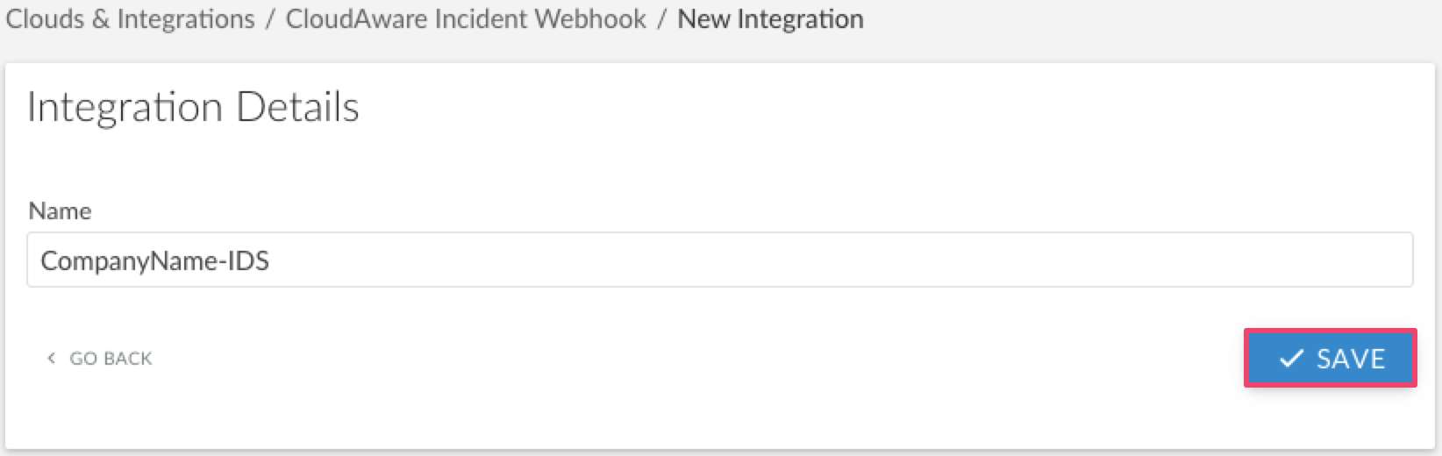
Task: Click the Name field label
Action: coord(60,211)
